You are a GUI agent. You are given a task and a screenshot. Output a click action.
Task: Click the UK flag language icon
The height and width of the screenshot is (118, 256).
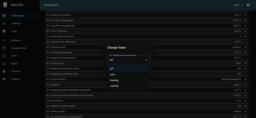pos(236,5)
